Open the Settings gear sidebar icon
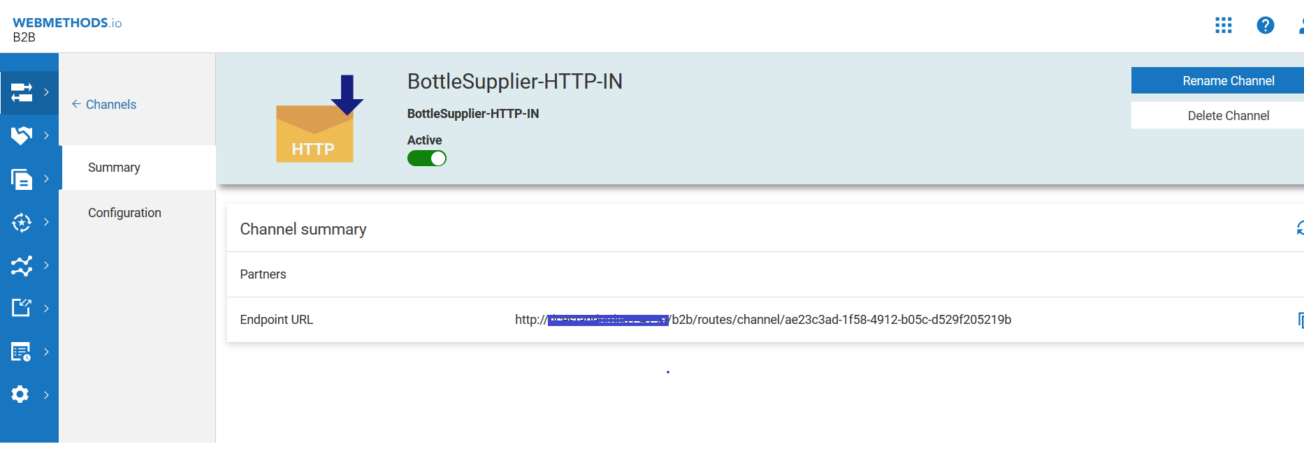Screen dimensions: 1304x451 [20, 394]
